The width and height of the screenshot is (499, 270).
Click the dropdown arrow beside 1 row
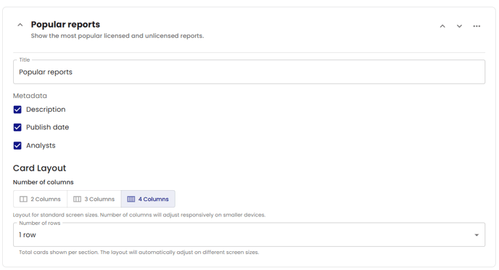pos(477,235)
